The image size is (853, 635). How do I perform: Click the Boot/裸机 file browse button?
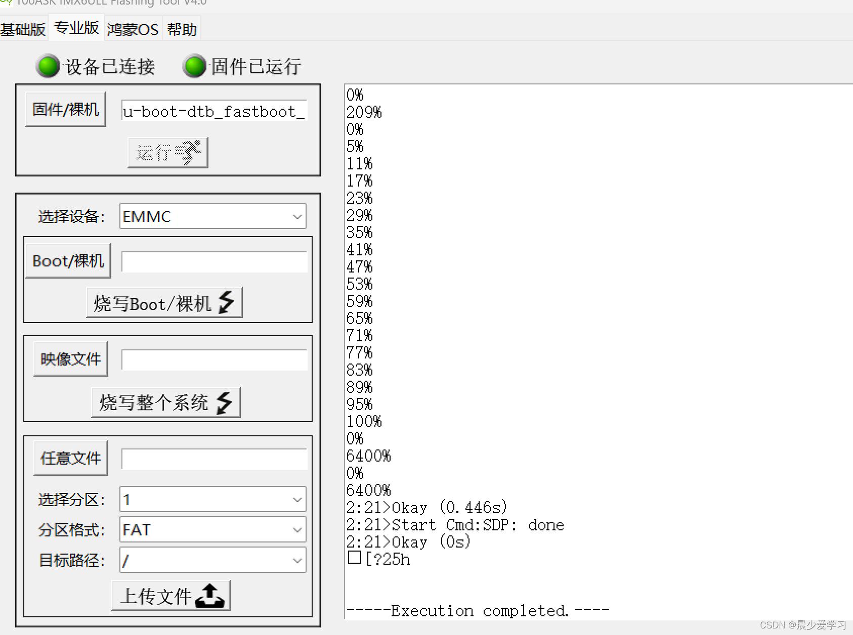(68, 261)
